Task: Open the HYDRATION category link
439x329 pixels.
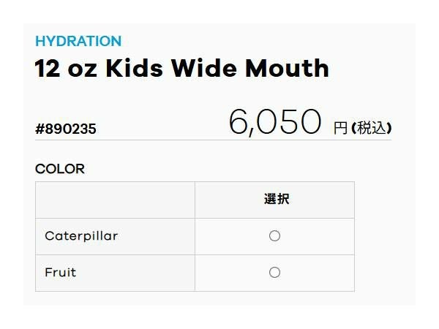Action: (78, 41)
